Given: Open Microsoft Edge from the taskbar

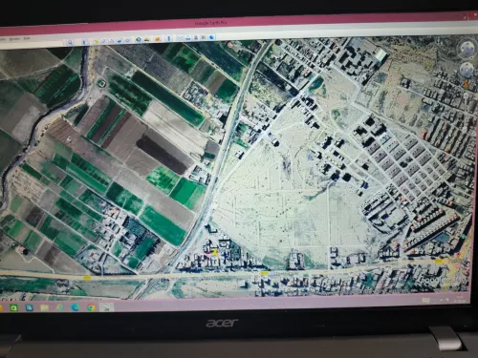Looking at the screenshot, I should pyautogui.click(x=75, y=307).
